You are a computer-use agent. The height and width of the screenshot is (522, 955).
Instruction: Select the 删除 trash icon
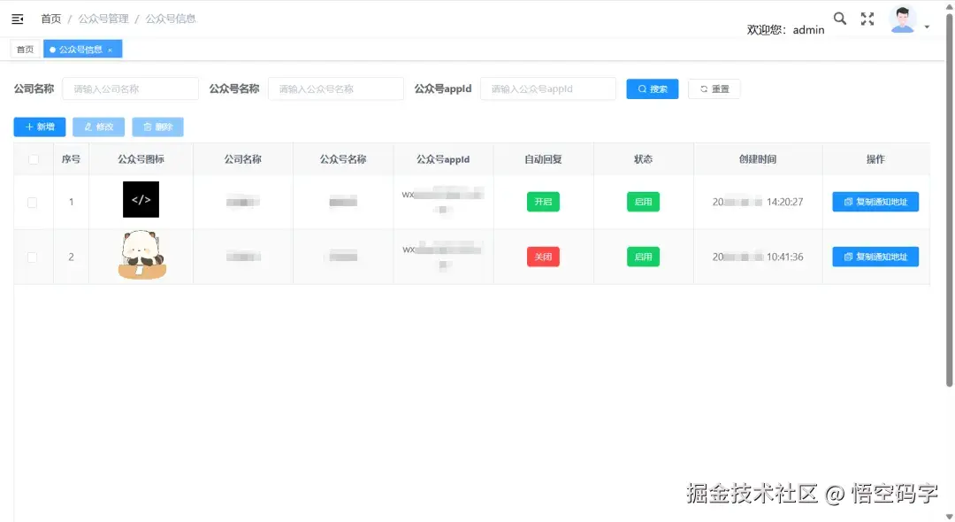(147, 127)
